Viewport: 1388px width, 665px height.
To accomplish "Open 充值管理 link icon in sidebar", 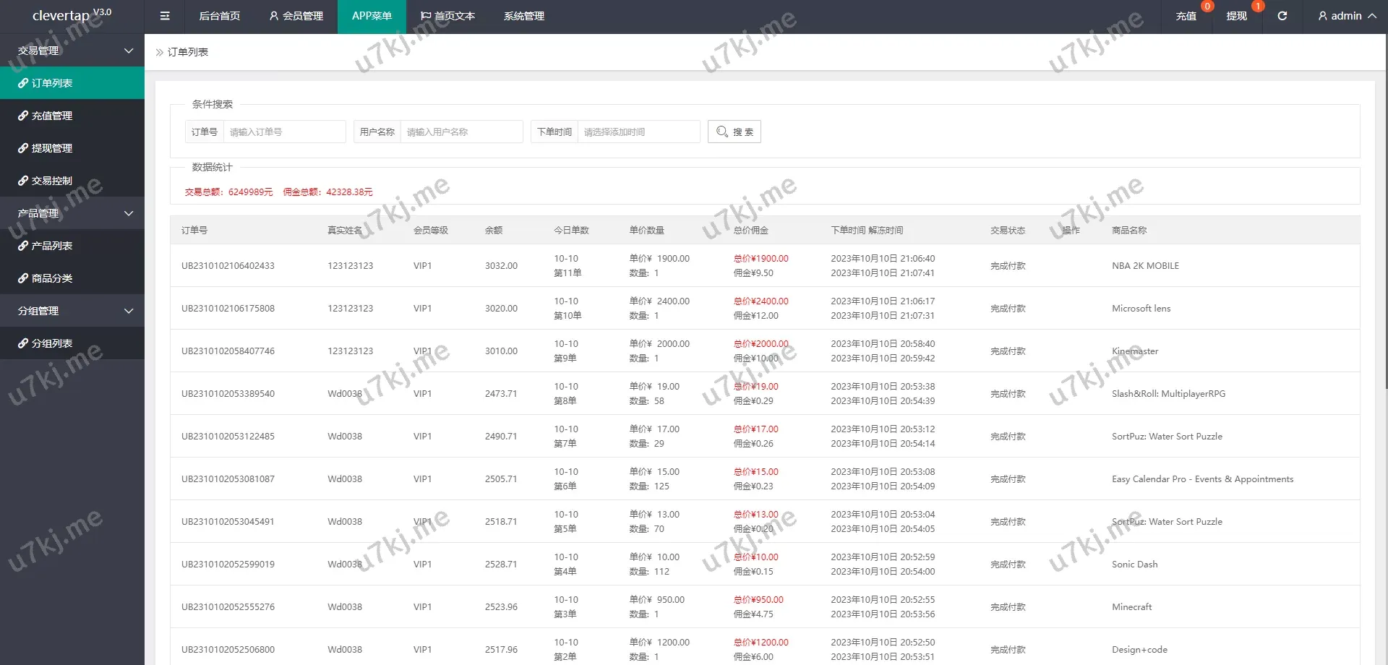I will [23, 116].
